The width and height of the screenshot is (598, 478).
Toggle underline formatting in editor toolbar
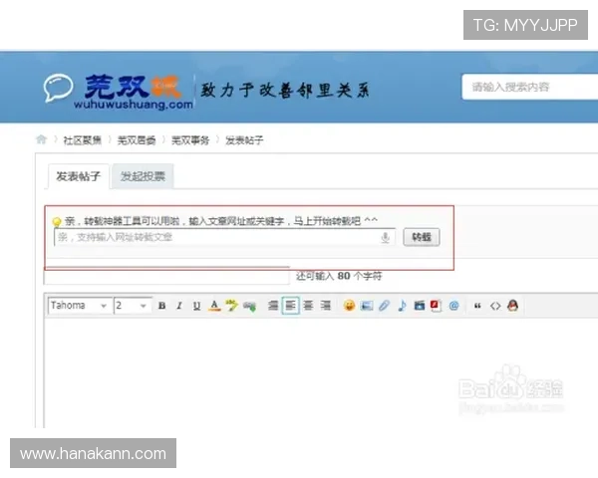coord(196,306)
